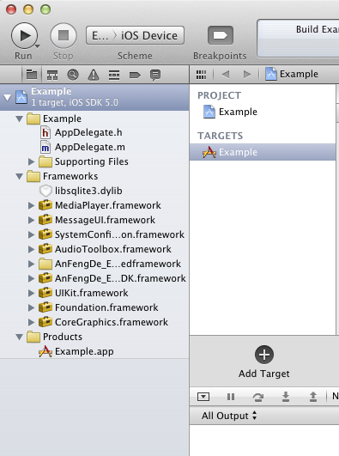Show the Symbol navigator
This screenshot has width=339, height=456.
[x=52, y=75]
